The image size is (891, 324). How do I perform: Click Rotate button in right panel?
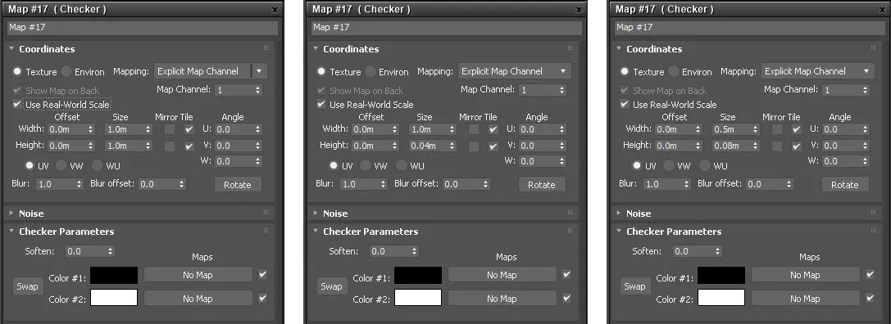click(845, 184)
